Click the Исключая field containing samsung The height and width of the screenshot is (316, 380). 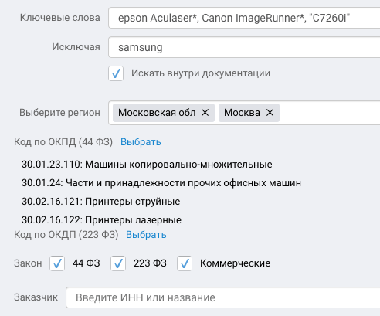tap(244, 47)
